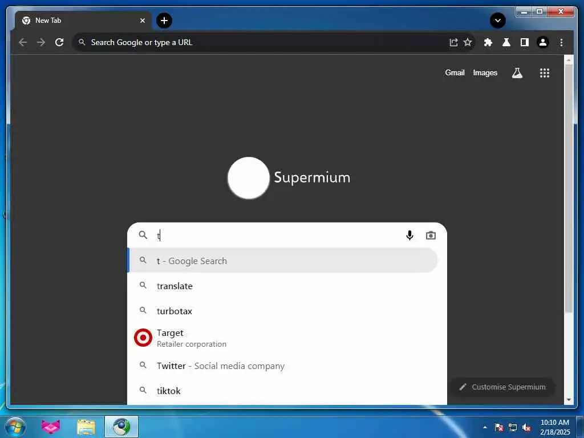Choose the tiktok suggestion
This screenshot has height=438, width=584.
point(287,391)
